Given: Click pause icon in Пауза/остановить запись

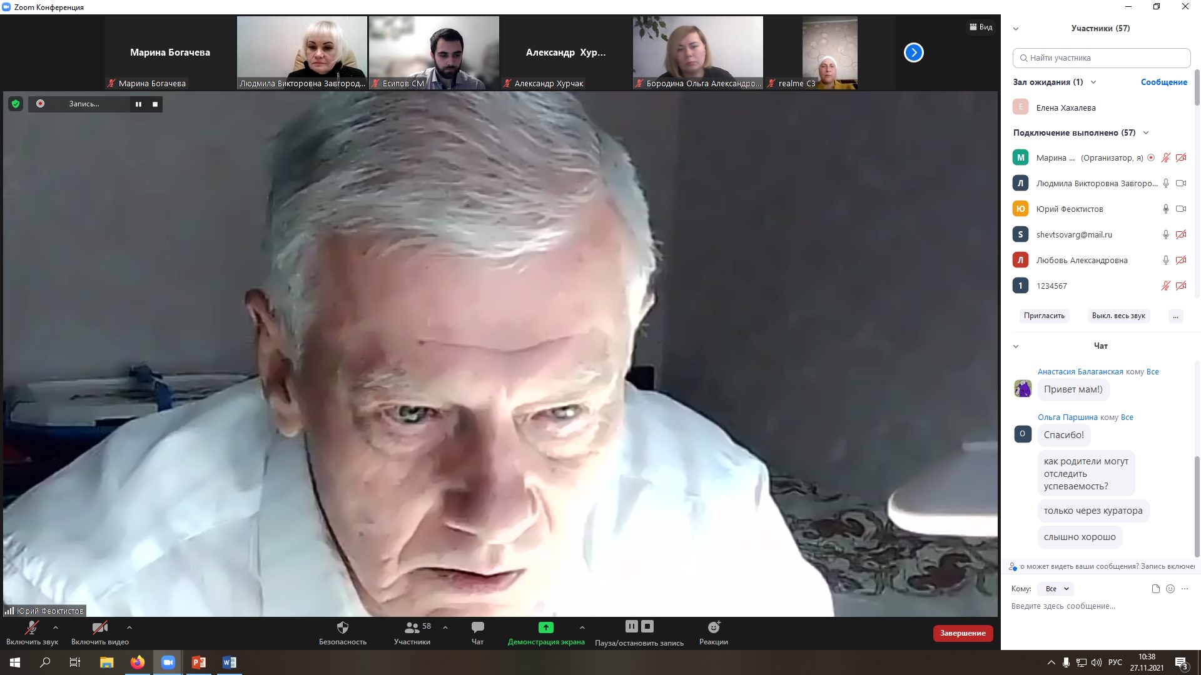Looking at the screenshot, I should [631, 626].
